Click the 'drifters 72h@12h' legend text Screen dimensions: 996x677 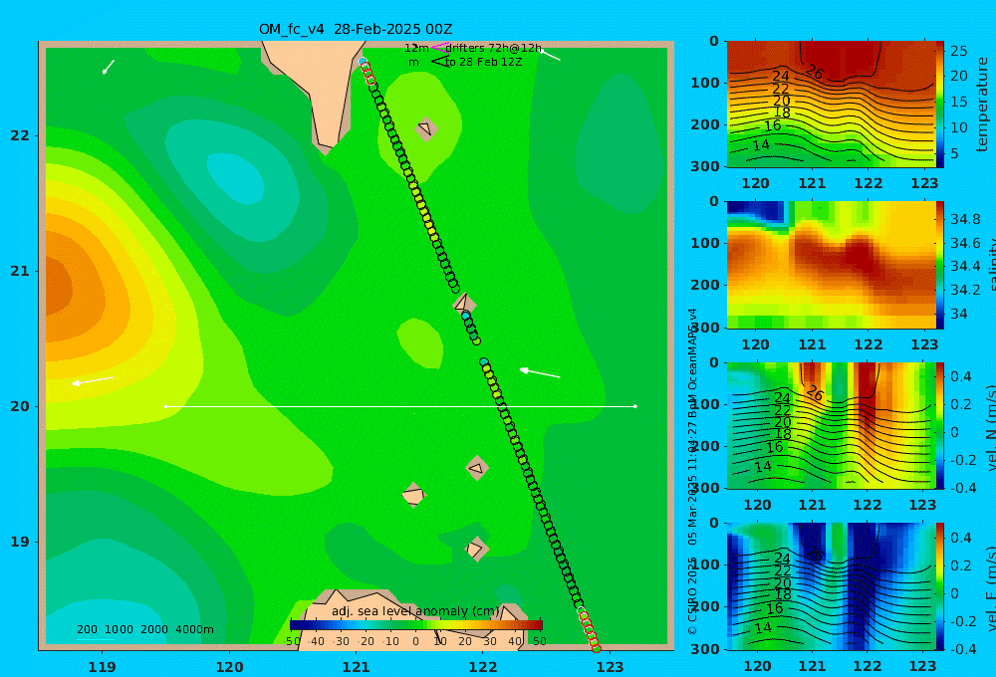tap(494, 48)
